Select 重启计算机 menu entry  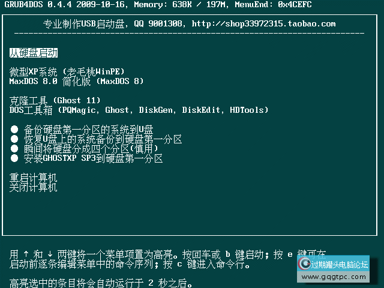(x=34, y=178)
